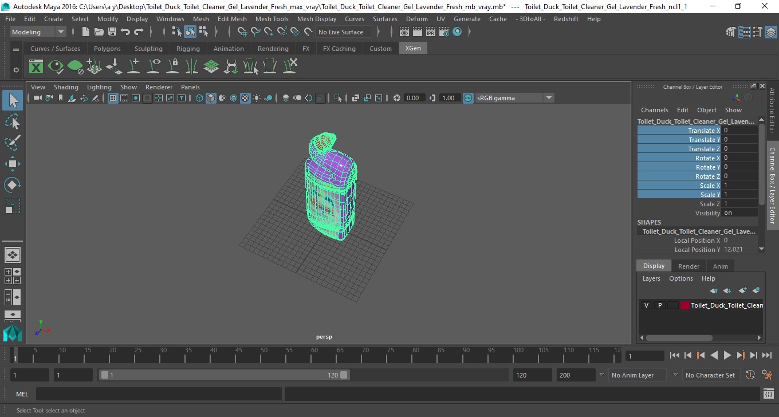Open render settings icon in status line
Screen dimensions: 779x417
click(444, 32)
